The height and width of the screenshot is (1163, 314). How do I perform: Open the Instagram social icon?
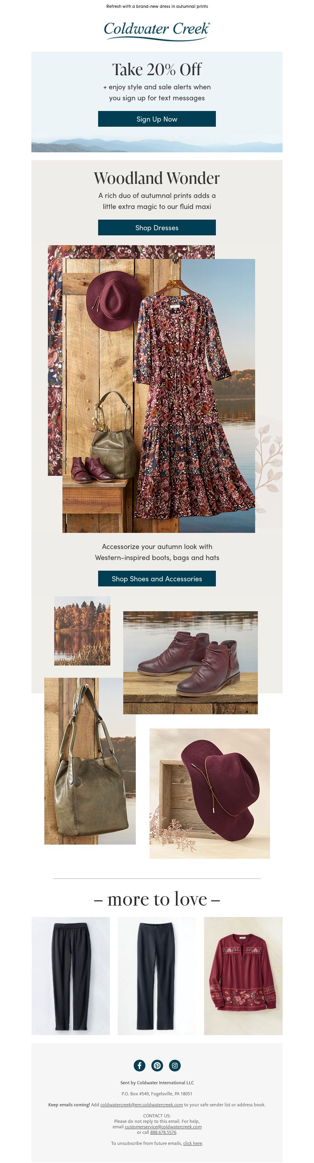click(x=175, y=1065)
